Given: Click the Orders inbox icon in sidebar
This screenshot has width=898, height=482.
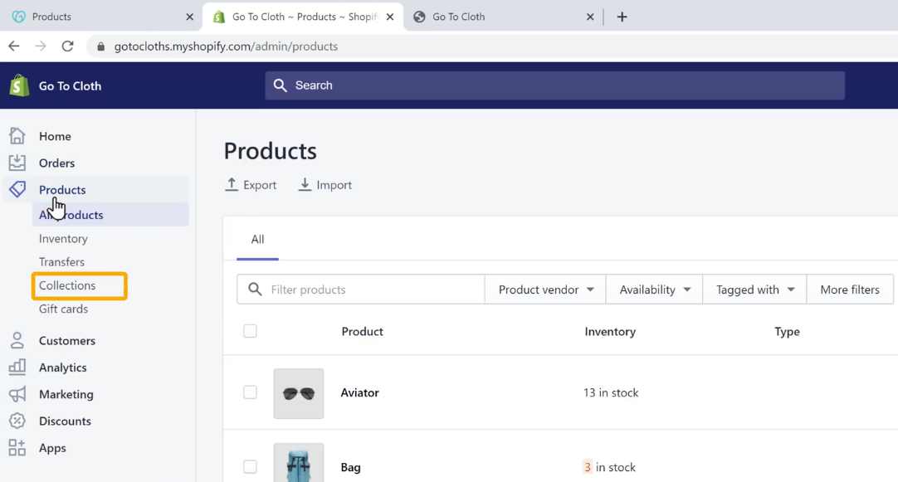Looking at the screenshot, I should point(17,163).
